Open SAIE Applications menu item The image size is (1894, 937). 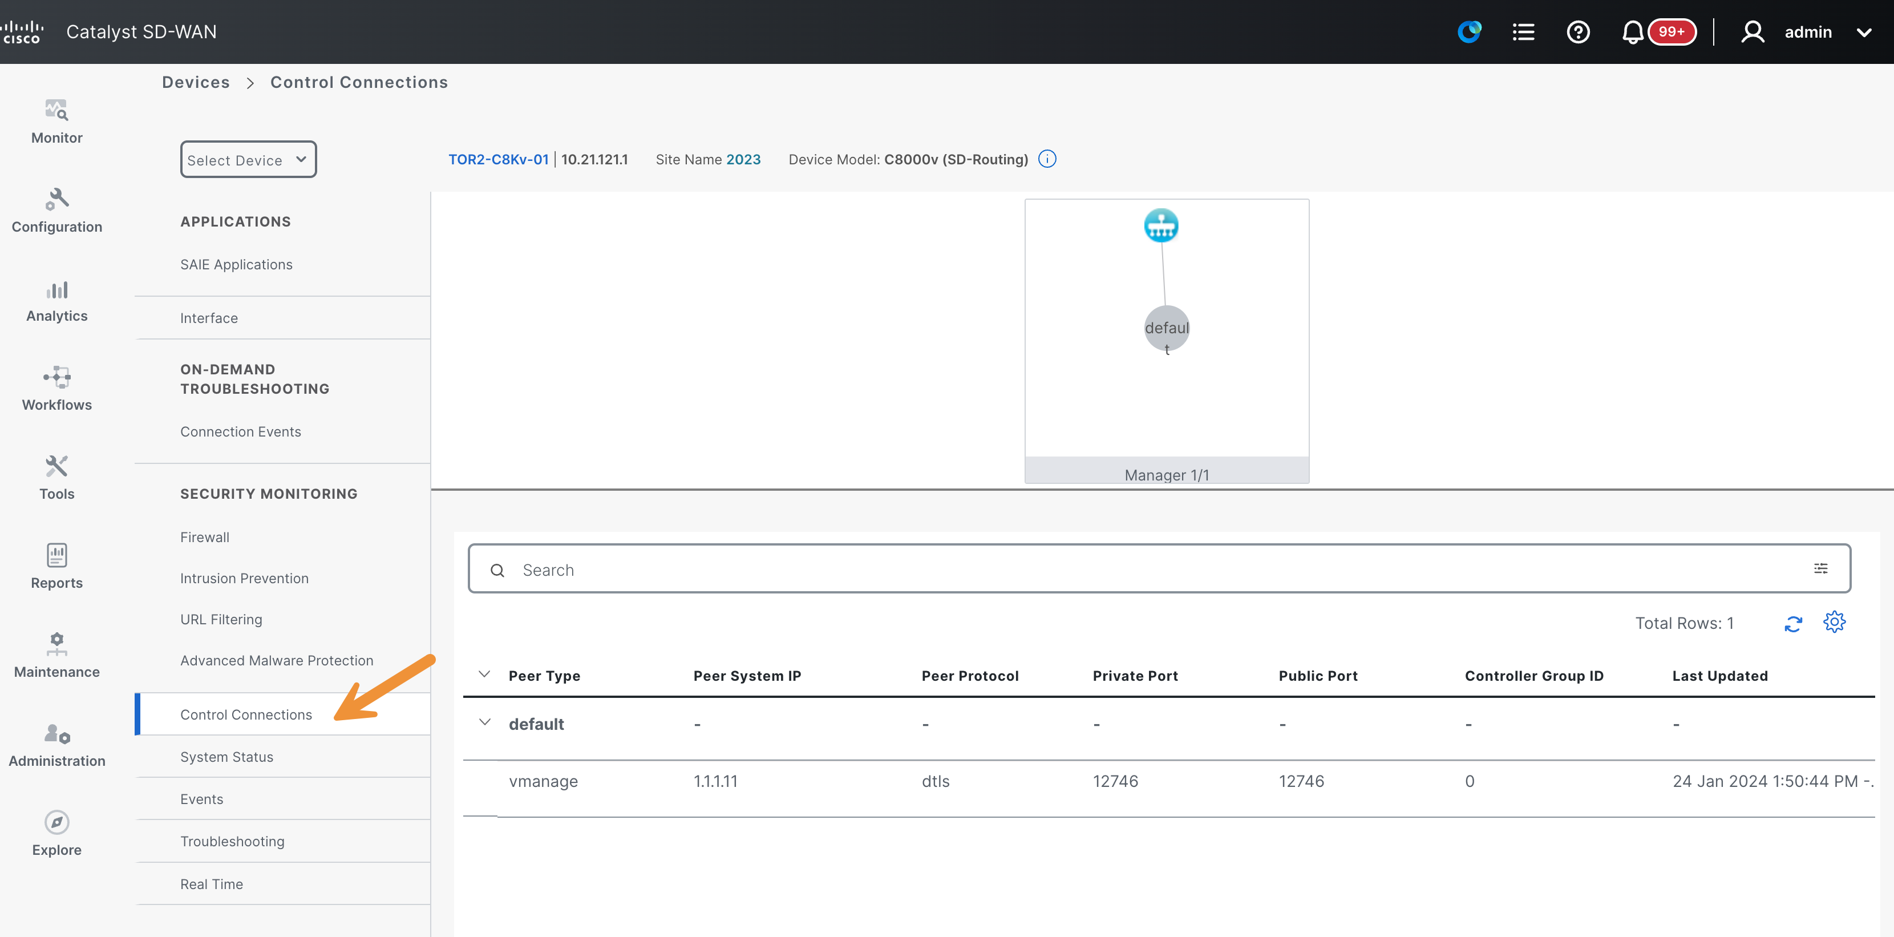coord(236,265)
